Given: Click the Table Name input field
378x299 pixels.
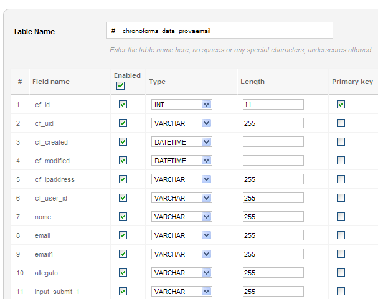Looking at the screenshot, I should tap(219, 31).
